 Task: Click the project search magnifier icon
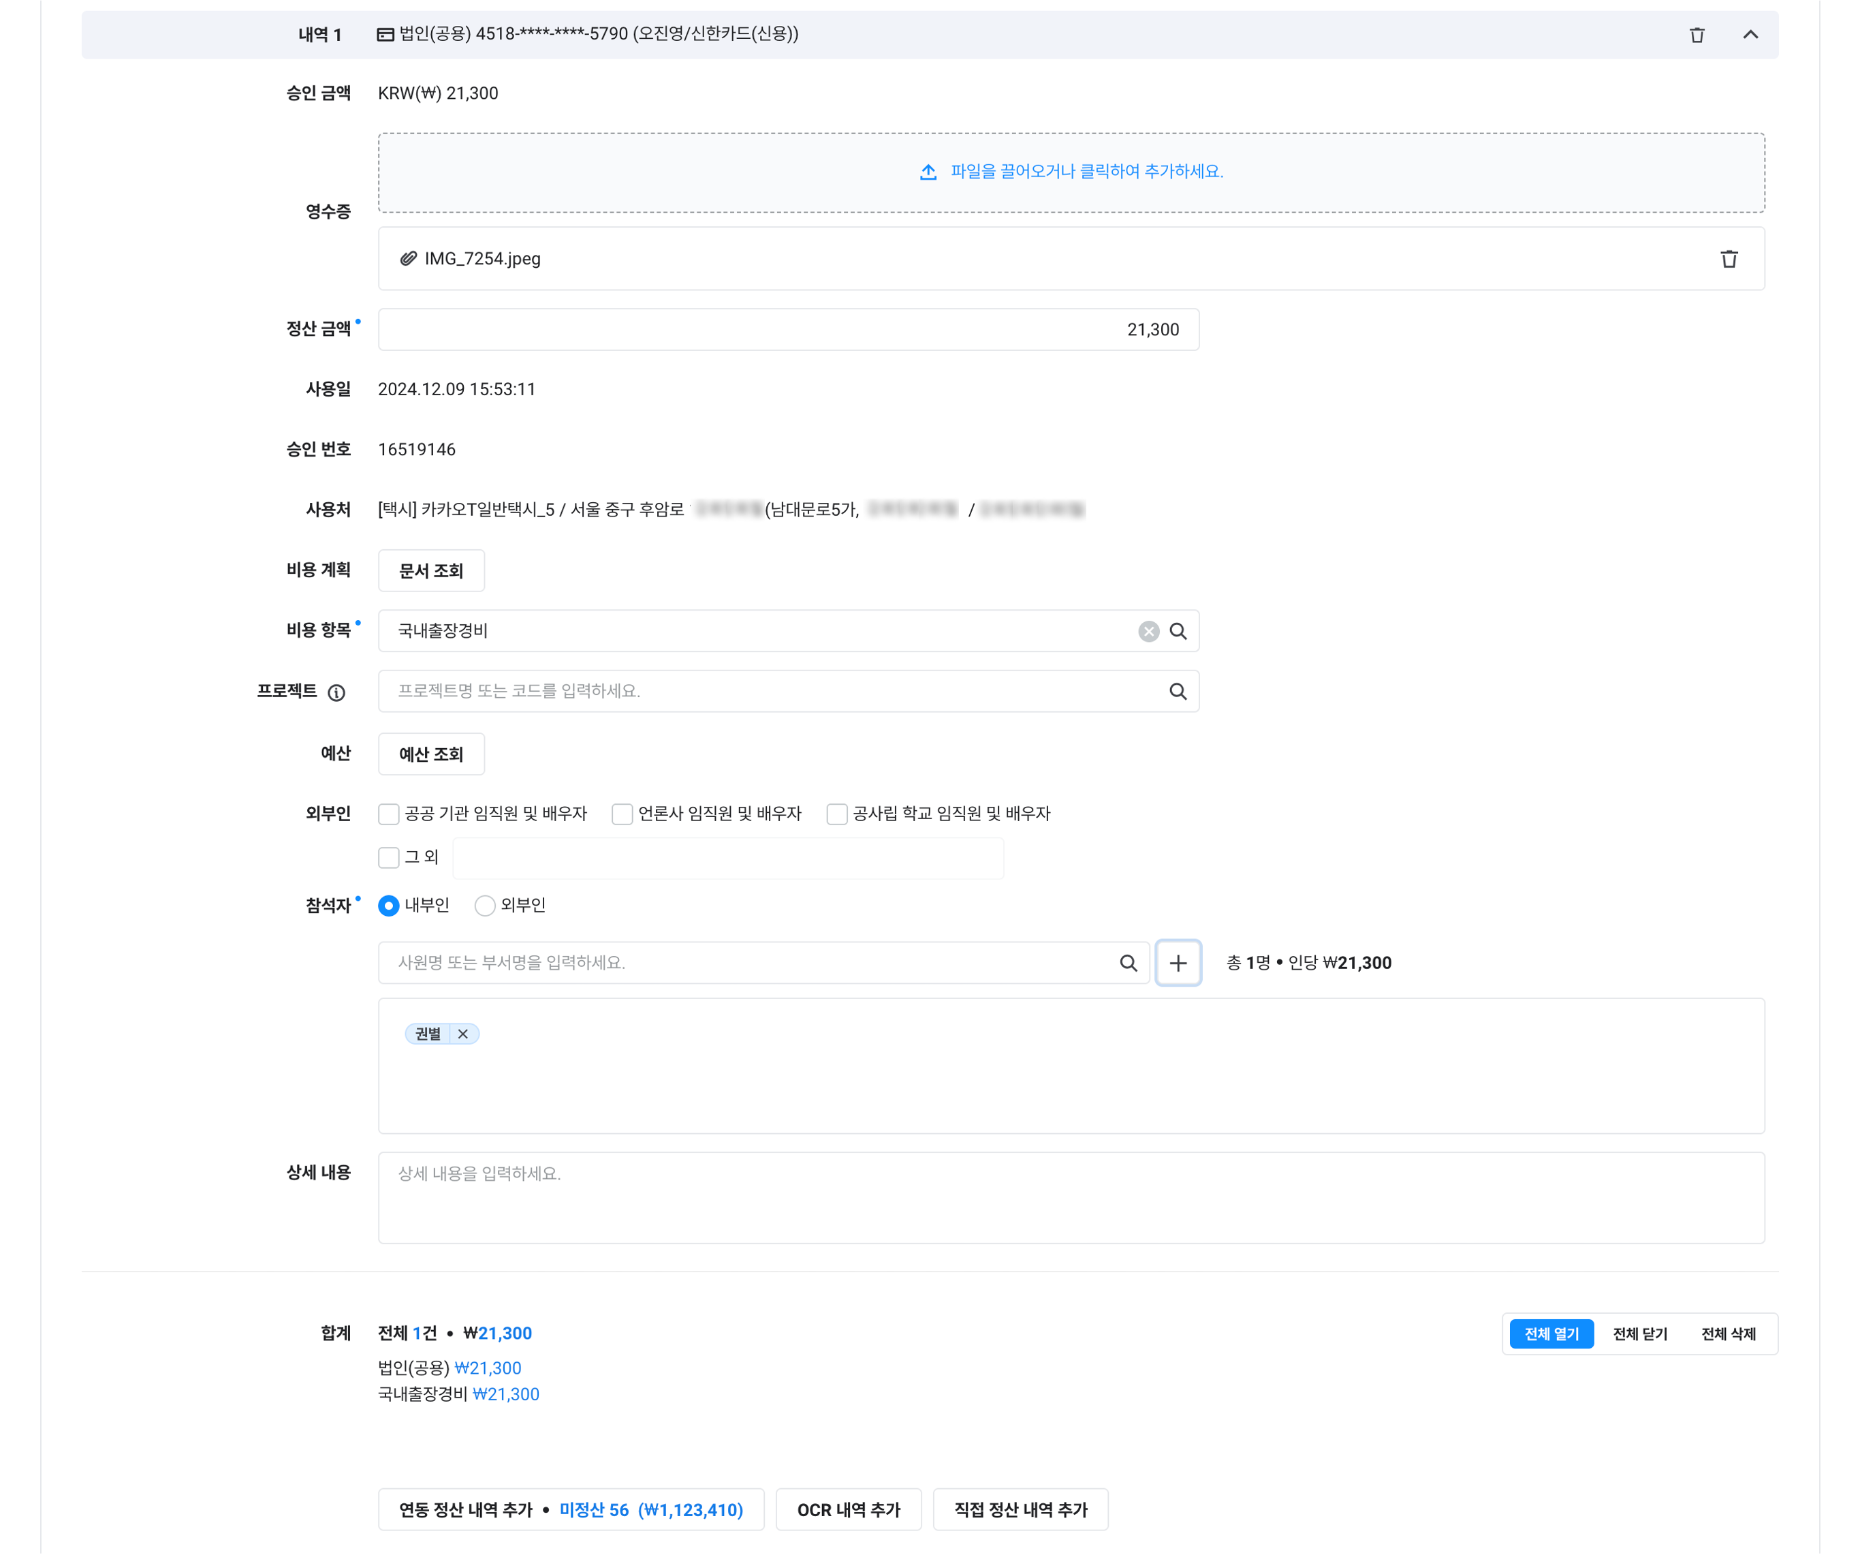[1177, 691]
